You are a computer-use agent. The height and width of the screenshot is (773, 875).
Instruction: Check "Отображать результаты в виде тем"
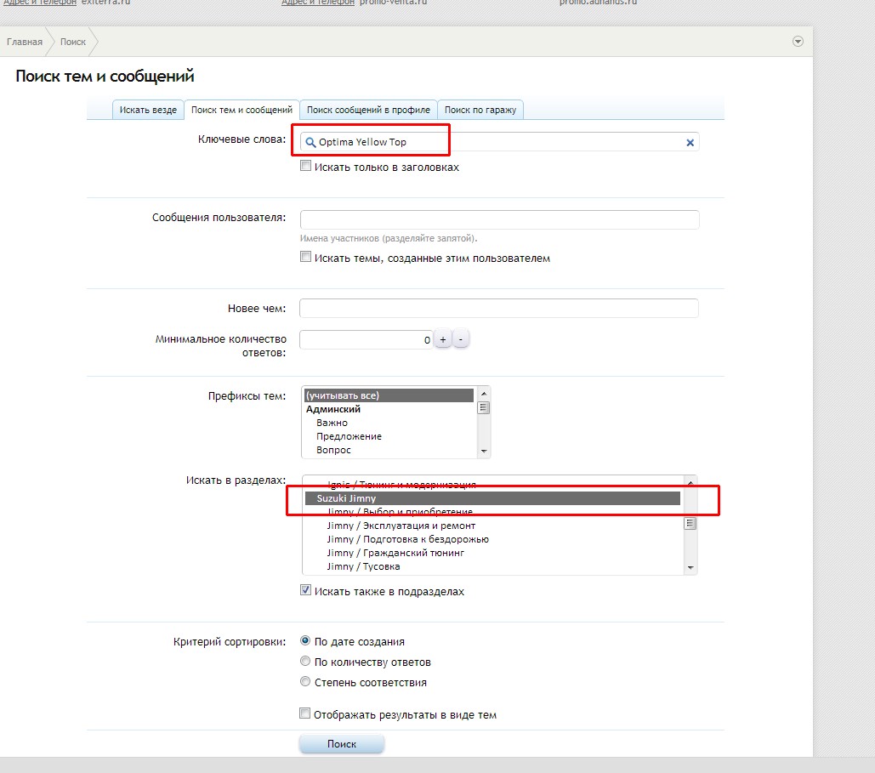coord(306,714)
